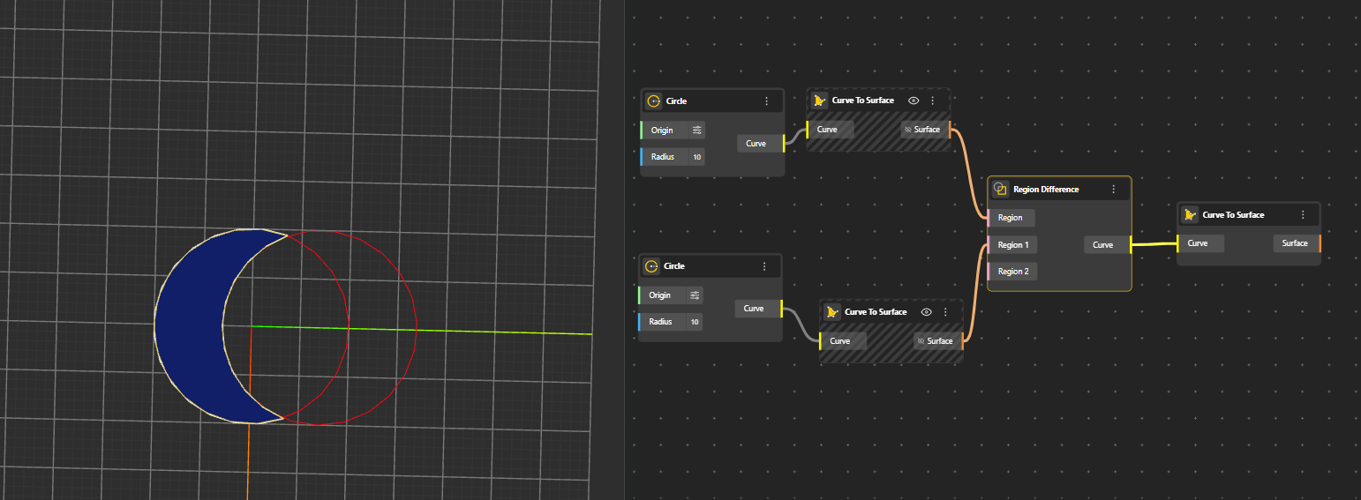Click the Radius label on the lower Circle
The height and width of the screenshot is (500, 1361).
click(x=660, y=322)
